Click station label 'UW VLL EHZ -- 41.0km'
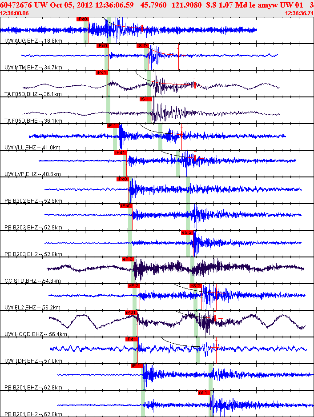 coord(32,147)
